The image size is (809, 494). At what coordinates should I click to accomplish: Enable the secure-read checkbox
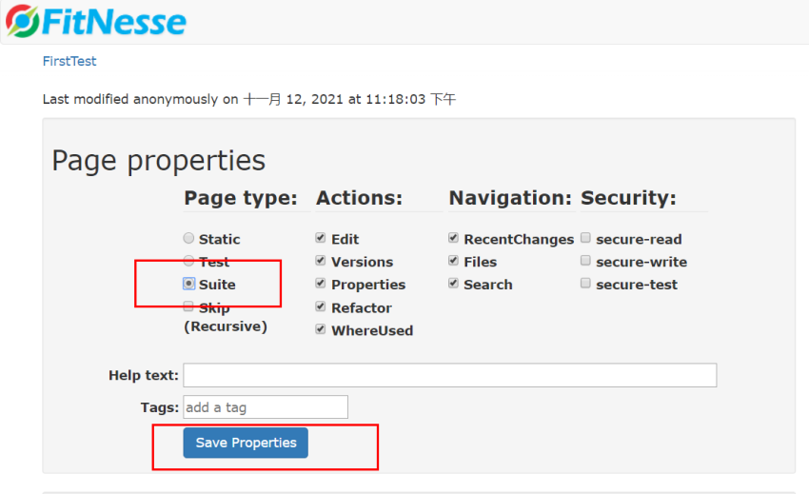point(585,238)
